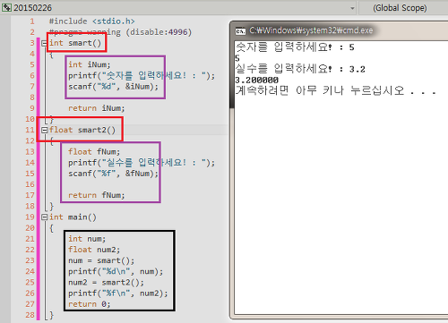Click the scanf("%d", &iNum); line
Viewport: 448px width, 323px height.
point(113,87)
